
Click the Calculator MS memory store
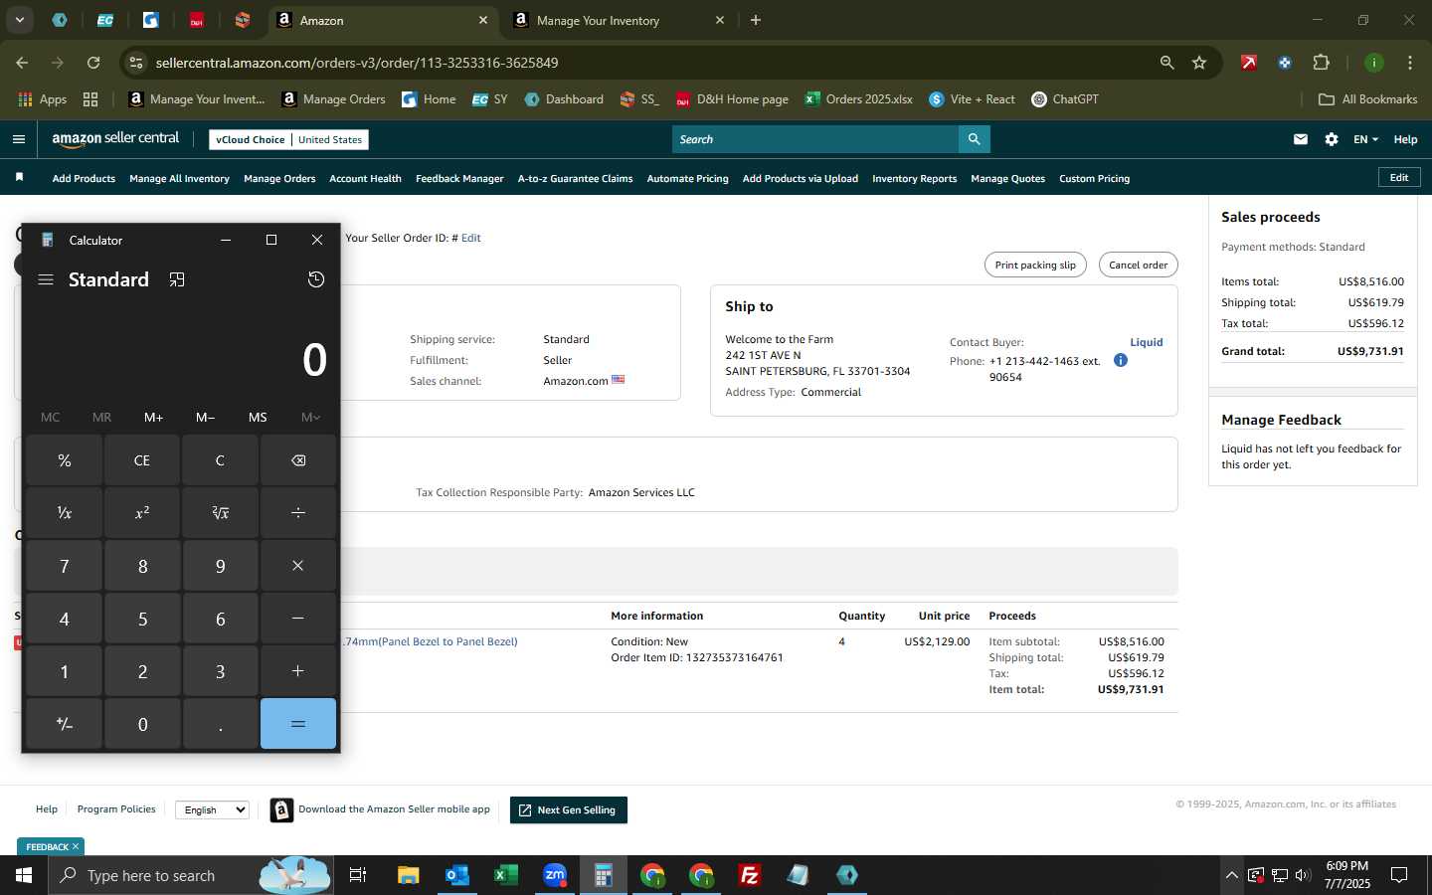(x=258, y=418)
